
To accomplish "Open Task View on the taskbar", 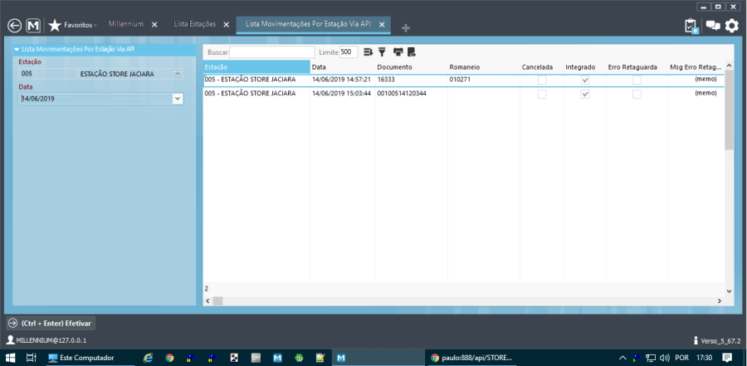I will pos(32,358).
